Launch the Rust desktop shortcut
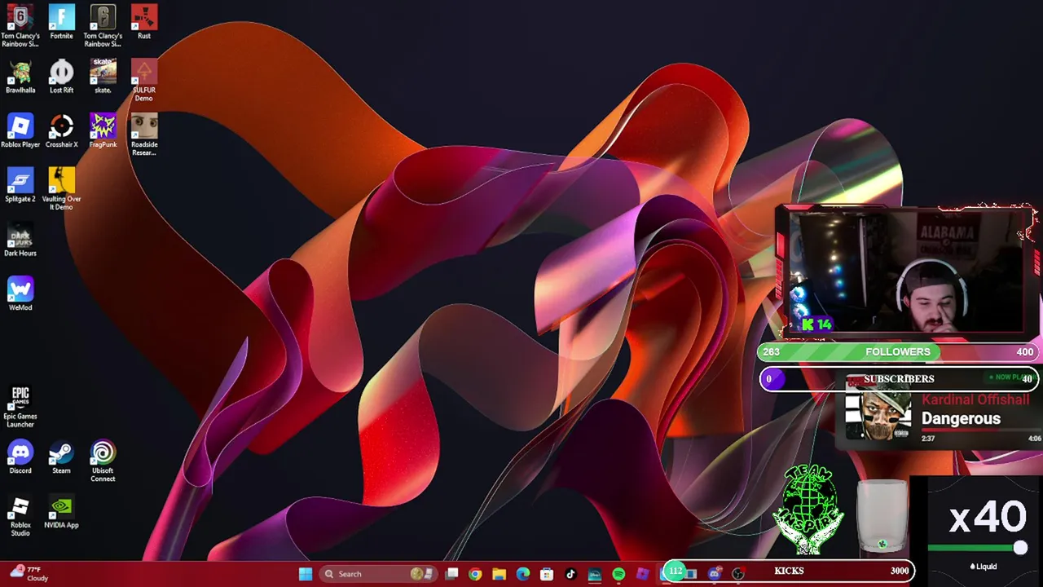The height and width of the screenshot is (587, 1043). 144,22
